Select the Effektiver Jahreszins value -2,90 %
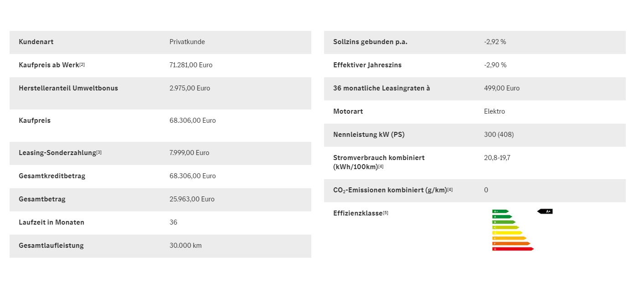The image size is (629, 286). (x=495, y=65)
